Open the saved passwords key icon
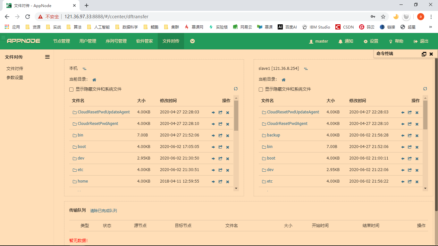Screen dimensions: 438x246 coord(373,17)
